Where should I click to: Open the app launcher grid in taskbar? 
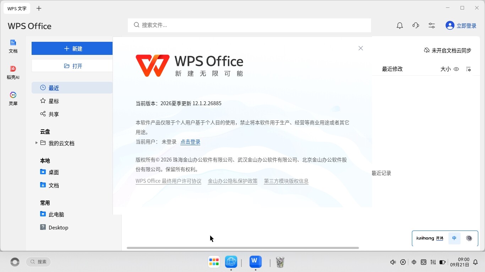[214, 262]
